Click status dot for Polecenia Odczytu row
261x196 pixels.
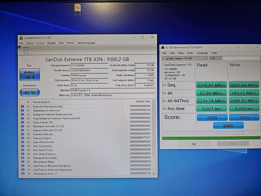22,134
